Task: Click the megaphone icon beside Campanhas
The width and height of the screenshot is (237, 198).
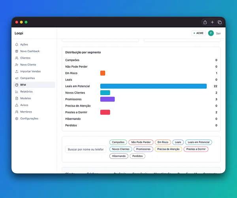Action: (17, 78)
